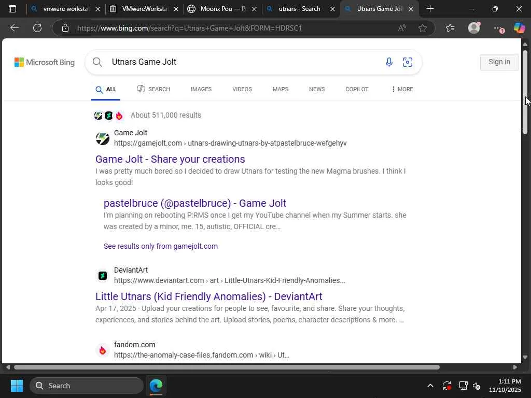This screenshot has height=398, width=531.
Task: Select the SEARCH tab in Bing
Action: click(153, 89)
